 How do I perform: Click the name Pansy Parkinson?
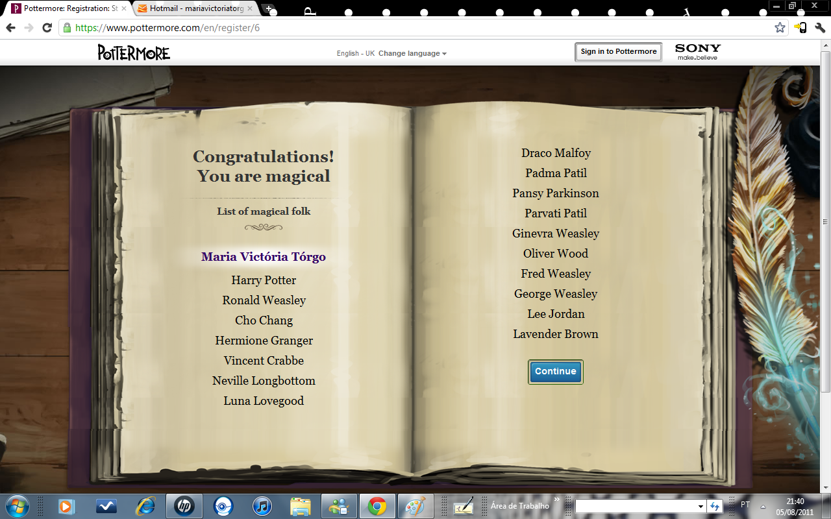pos(556,193)
